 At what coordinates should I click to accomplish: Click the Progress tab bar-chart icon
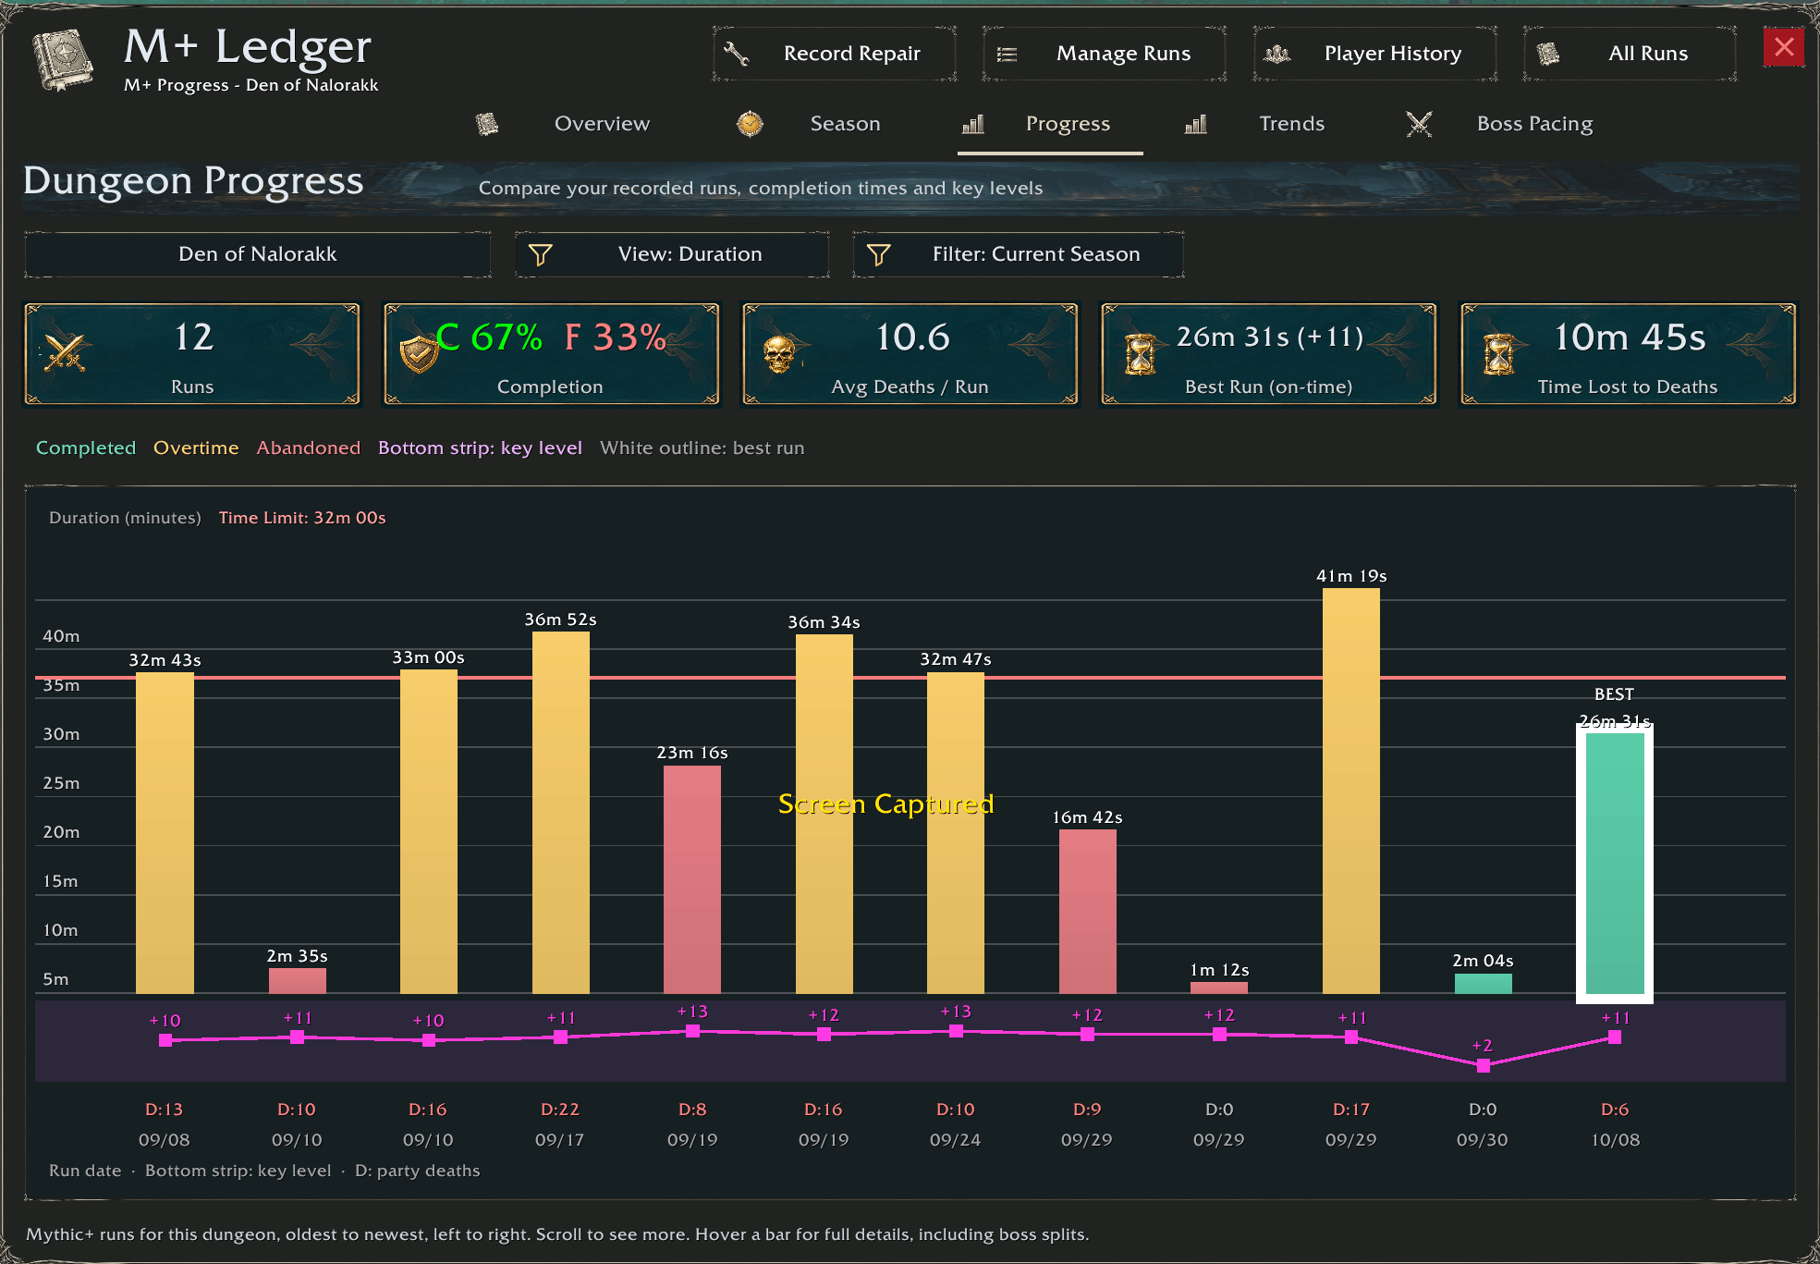(x=973, y=124)
